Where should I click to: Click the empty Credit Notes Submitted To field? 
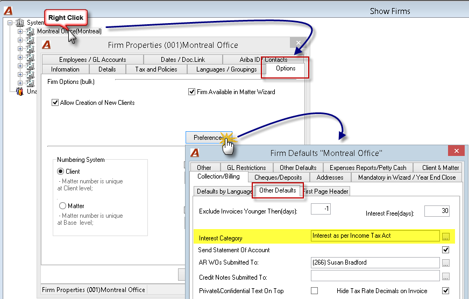[x=375, y=276]
